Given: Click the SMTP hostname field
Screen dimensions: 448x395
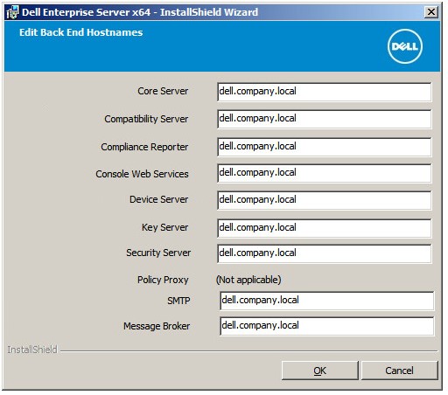Looking at the screenshot, I should coord(326,301).
